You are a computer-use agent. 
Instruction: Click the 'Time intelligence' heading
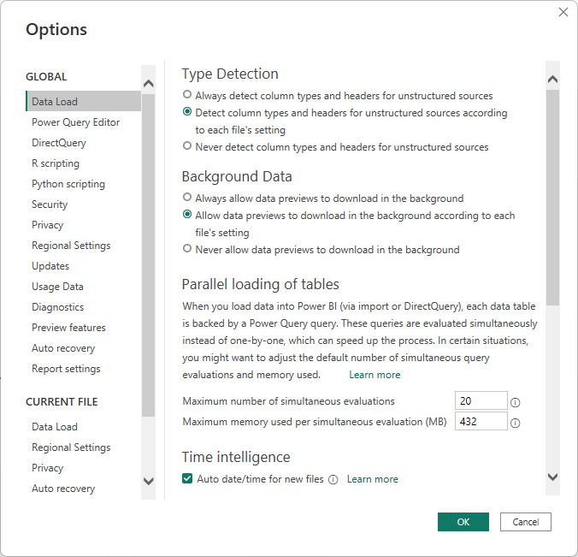tap(236, 458)
